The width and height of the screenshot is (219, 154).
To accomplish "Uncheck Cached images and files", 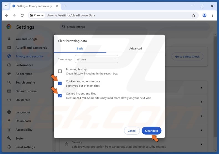I will pyautogui.click(x=60, y=96).
